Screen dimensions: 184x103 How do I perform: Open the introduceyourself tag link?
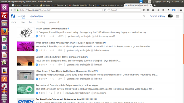tap(106, 36)
